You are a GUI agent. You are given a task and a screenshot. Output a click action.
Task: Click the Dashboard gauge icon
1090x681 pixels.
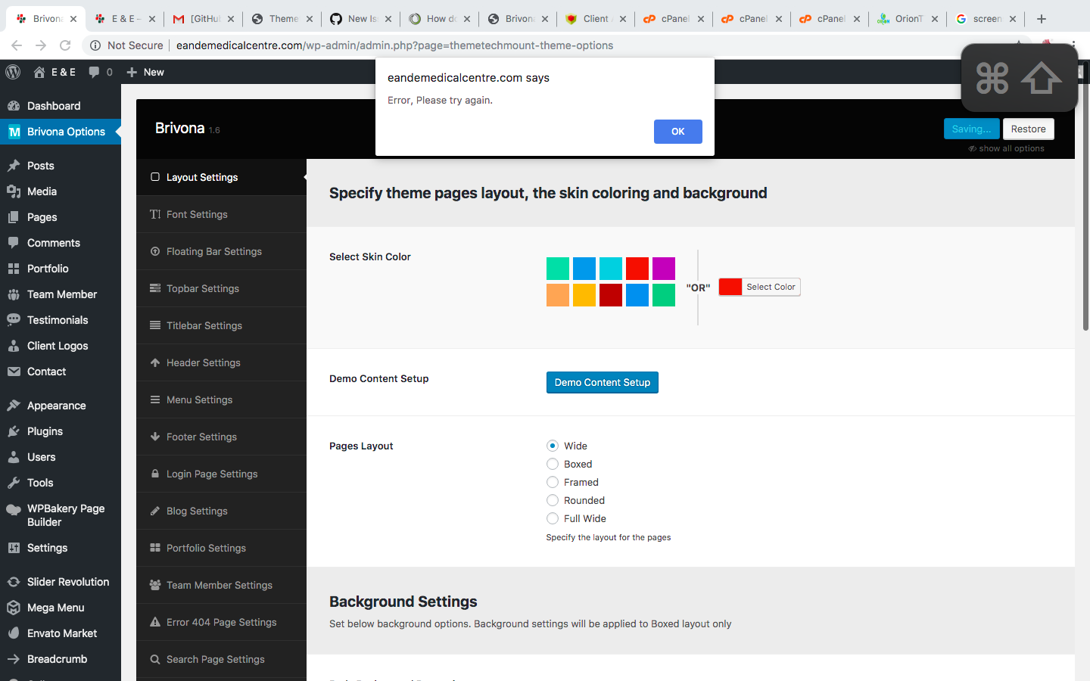click(14, 106)
